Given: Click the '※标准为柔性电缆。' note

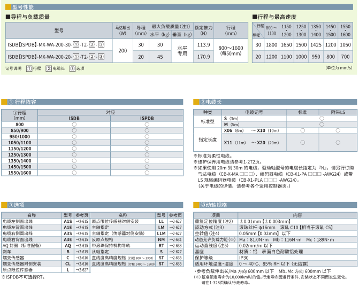Looking at the screenshot, I should 213,156.
